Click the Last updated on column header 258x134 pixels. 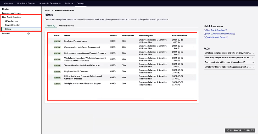tap(179, 36)
